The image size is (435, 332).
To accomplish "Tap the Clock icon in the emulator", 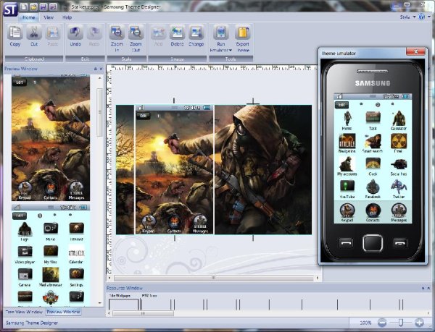I will [373, 163].
